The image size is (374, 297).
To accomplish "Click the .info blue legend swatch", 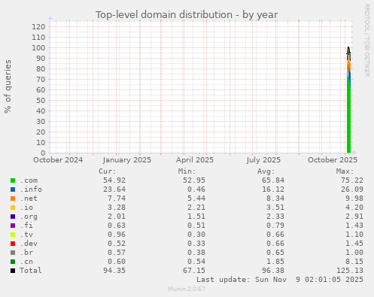I will [13, 189].
